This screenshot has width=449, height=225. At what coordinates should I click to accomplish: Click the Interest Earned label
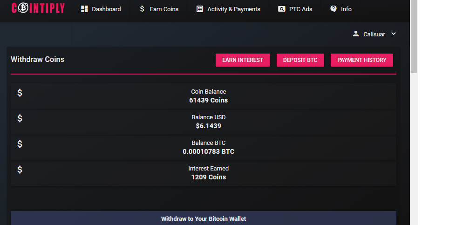209,169
